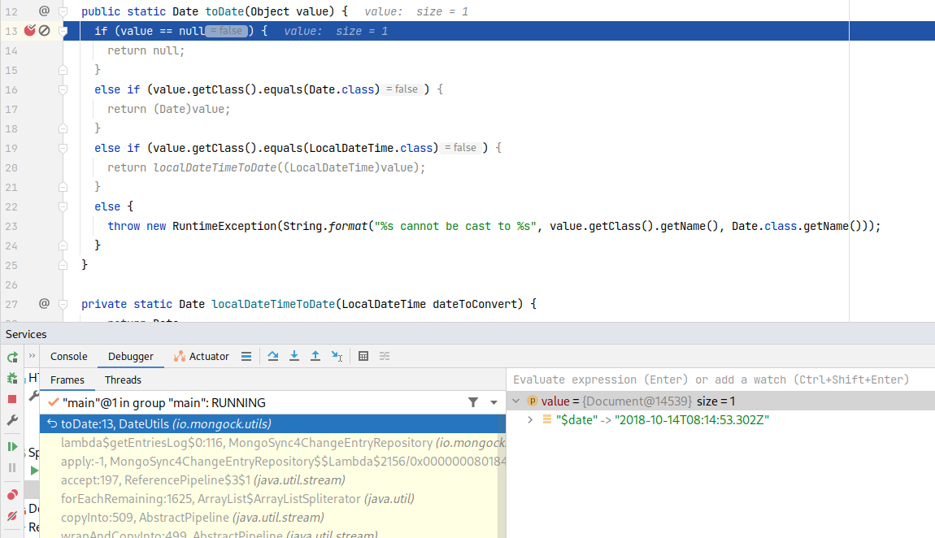Click the Step Into icon
Screen dimensions: 935x538
pos(294,356)
